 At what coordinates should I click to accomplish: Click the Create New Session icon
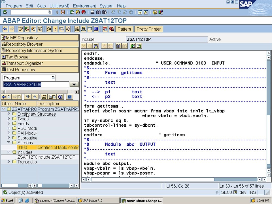point(140,12)
